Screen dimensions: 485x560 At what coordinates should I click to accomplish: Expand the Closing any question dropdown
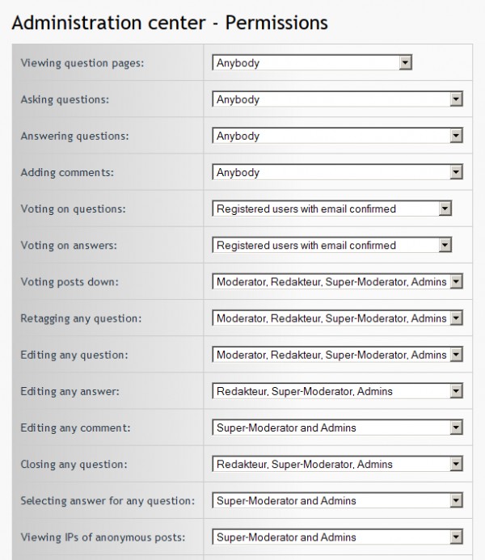click(337, 464)
